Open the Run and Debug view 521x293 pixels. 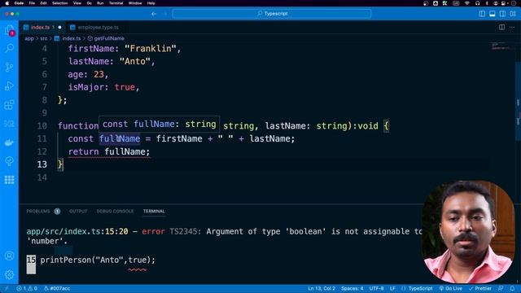tap(9, 86)
